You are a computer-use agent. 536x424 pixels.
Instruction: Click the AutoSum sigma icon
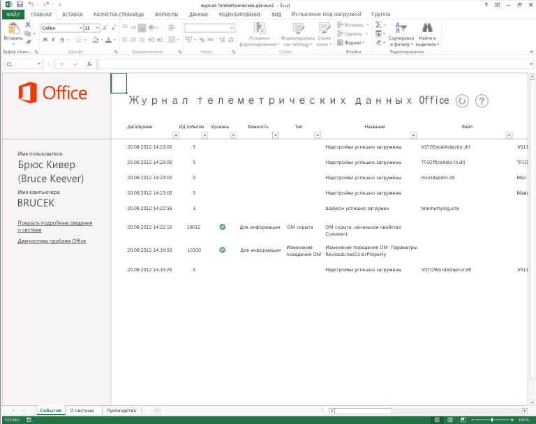pos(379,24)
